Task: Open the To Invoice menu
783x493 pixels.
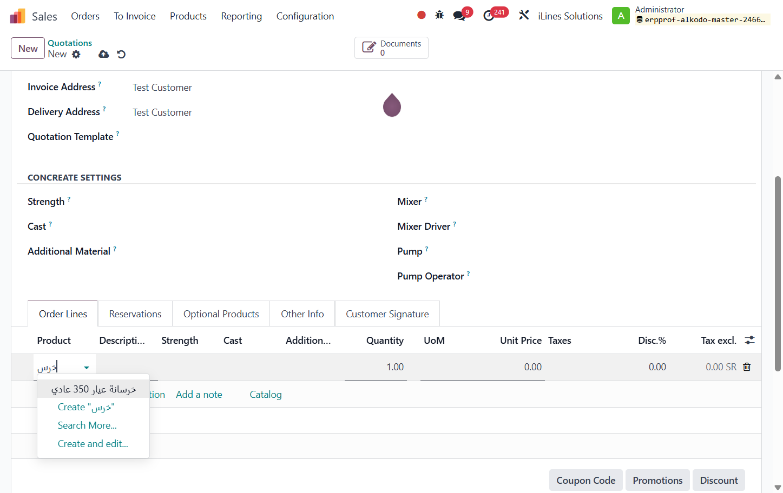Action: (135, 16)
